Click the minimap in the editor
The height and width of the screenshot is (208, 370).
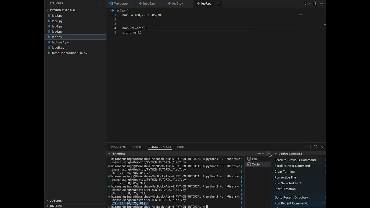click(301, 14)
